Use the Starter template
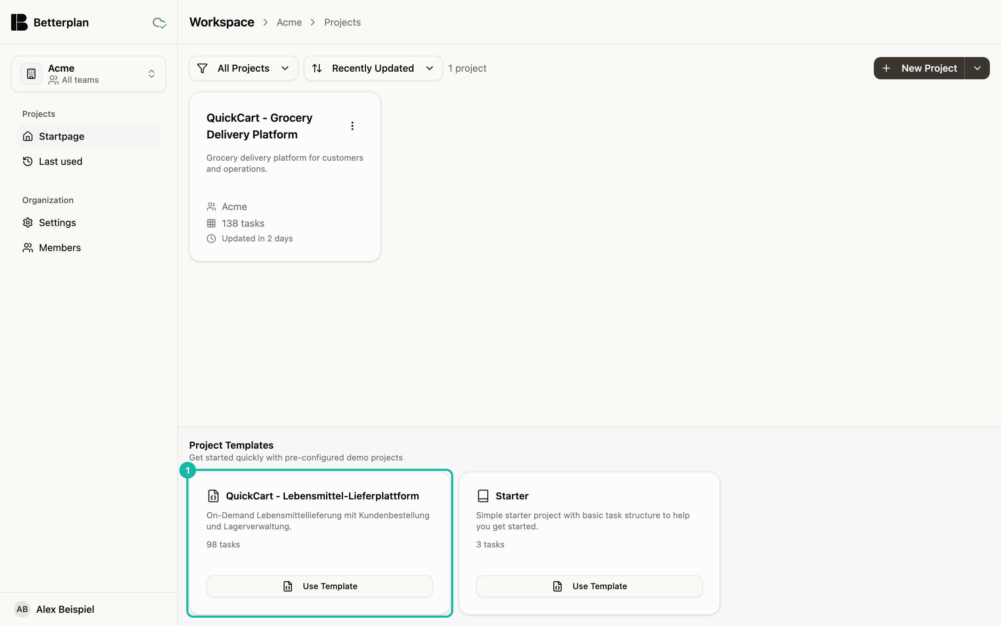1001x626 pixels. point(589,586)
